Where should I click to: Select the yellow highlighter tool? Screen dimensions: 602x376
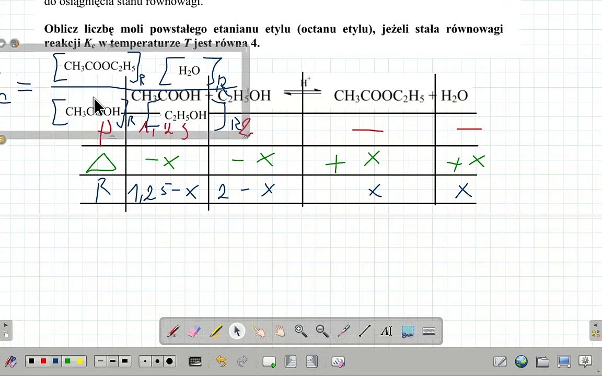216,331
